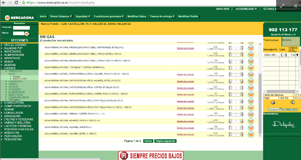Click the browser reload button
The image size is (301, 160).
pyautogui.click(x=17, y=3)
